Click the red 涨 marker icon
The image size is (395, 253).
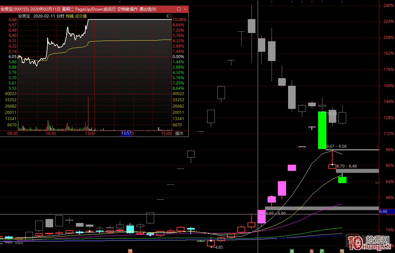click(312, 251)
